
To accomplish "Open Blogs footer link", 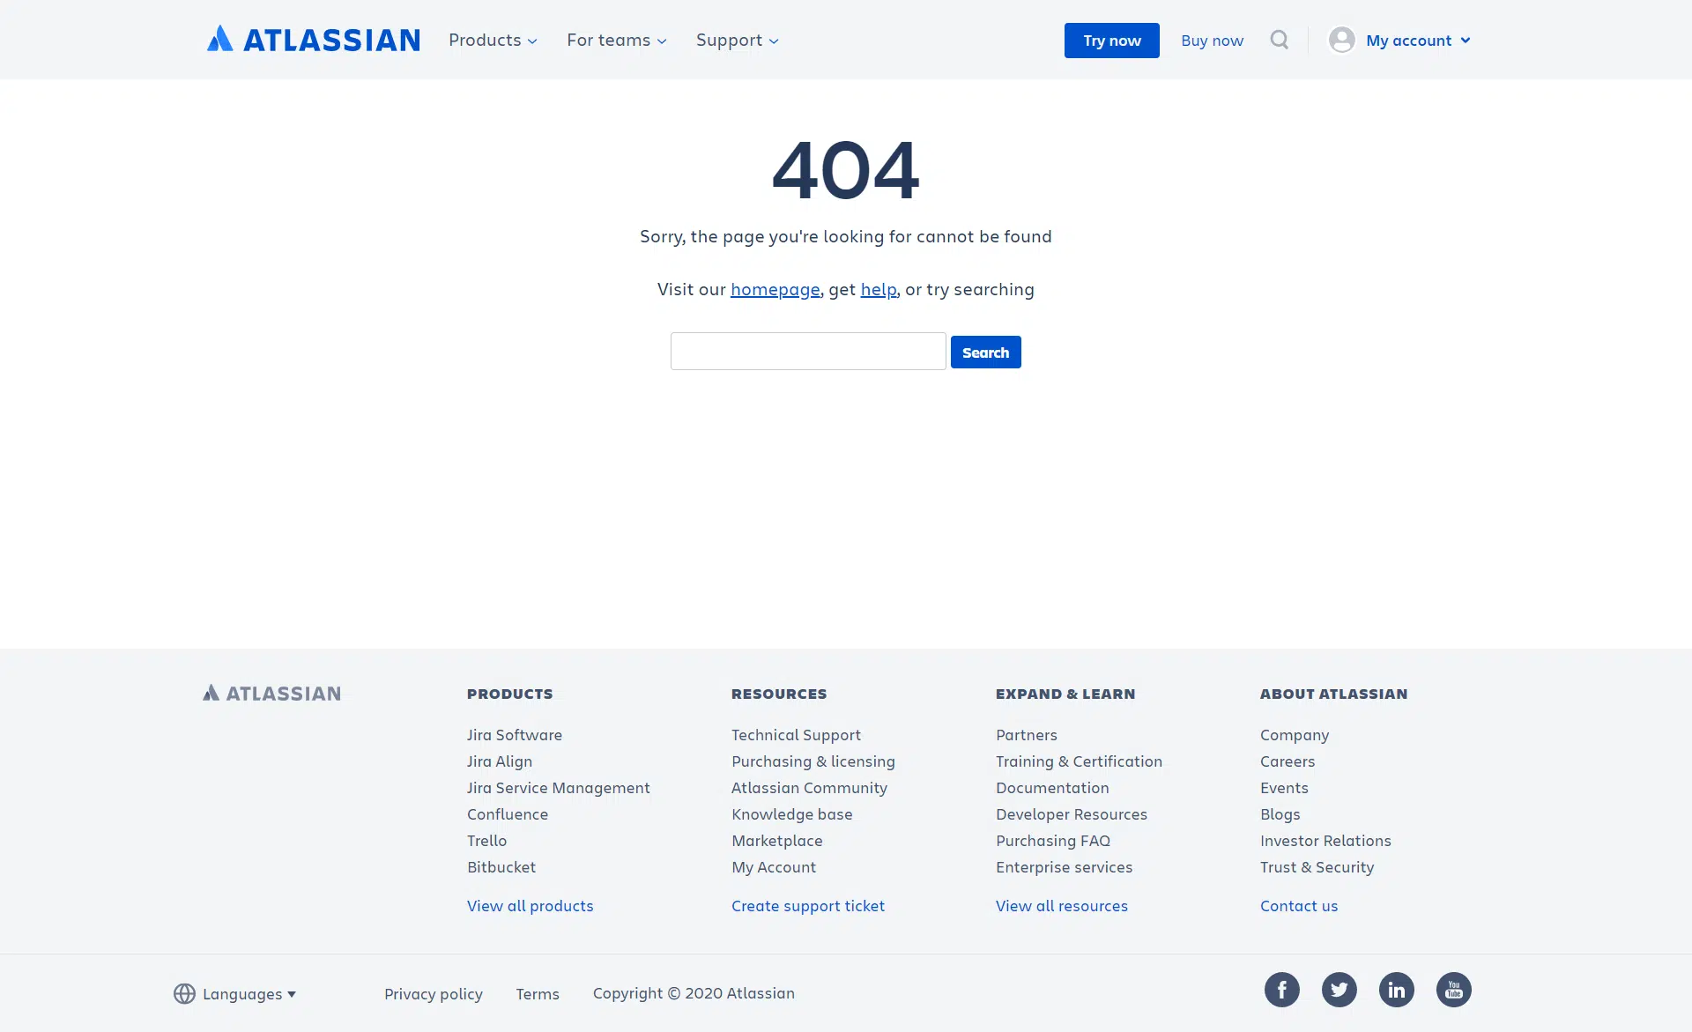I will [1280, 814].
